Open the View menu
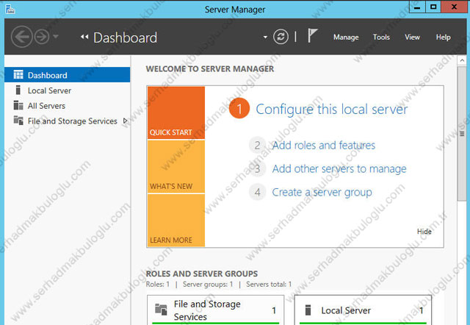Viewport: 470px width, 325px height. point(412,37)
